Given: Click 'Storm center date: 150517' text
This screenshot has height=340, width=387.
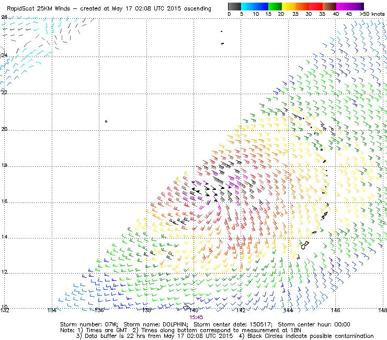Looking at the screenshot, I should point(233,324).
